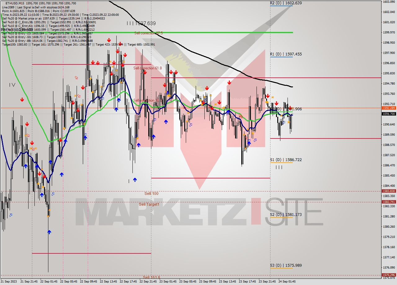The height and width of the screenshot is (285, 397).
Task: Click the 1595.830 price scale value
Action: tap(389, 73)
